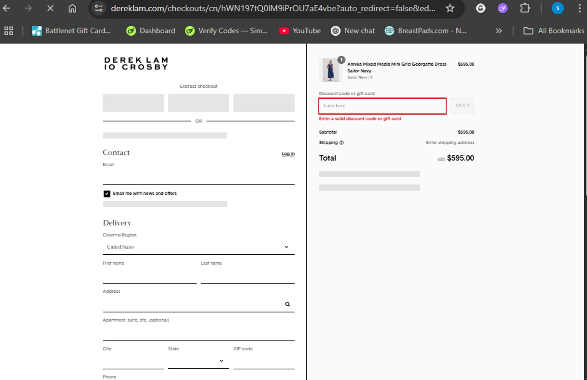
Task: Click the first express checkout button
Action: click(133, 103)
